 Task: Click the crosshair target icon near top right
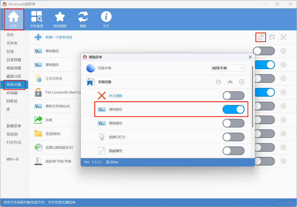coord(283,37)
